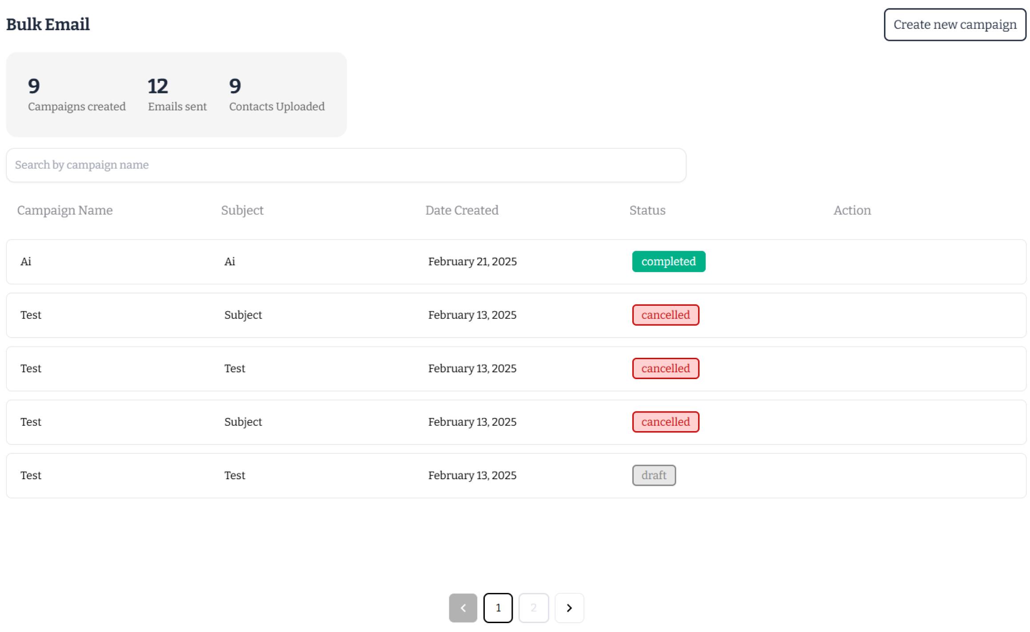Click the 'draft' status badge on bottom row
Image resolution: width=1030 pixels, height=632 pixels.
(x=654, y=475)
